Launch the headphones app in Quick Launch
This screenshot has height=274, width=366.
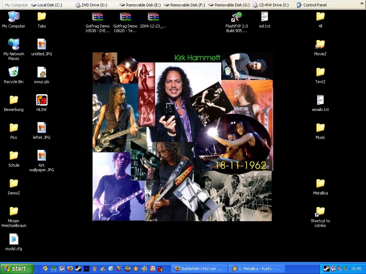point(61,269)
